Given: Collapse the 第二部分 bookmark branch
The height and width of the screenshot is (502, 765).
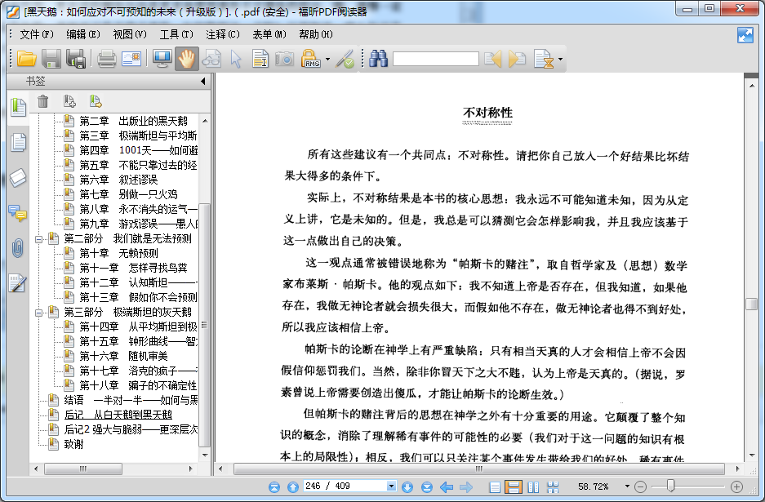Looking at the screenshot, I should coord(38,239).
